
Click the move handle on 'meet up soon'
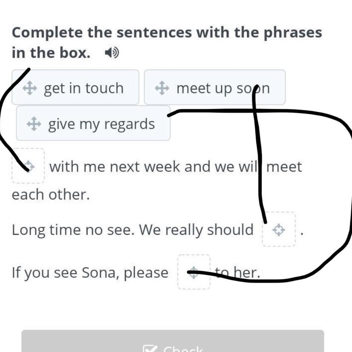pyautogui.click(x=162, y=88)
